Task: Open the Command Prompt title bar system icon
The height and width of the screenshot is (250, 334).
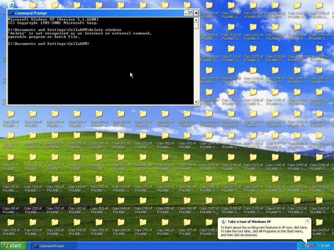Action: tap(11, 13)
